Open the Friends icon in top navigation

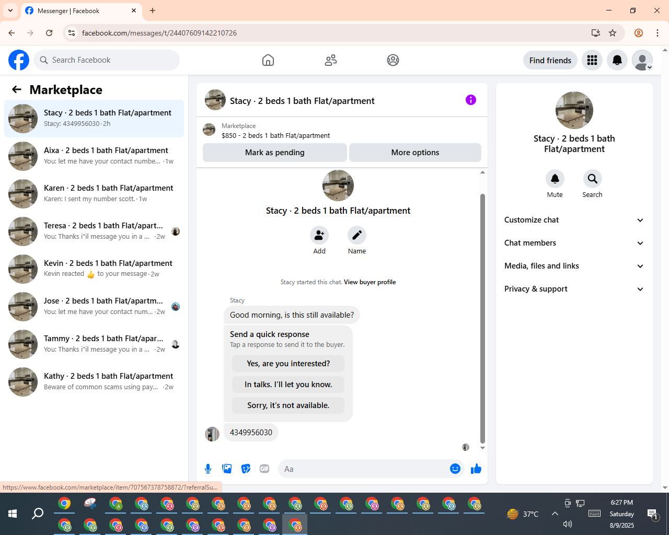tap(331, 60)
